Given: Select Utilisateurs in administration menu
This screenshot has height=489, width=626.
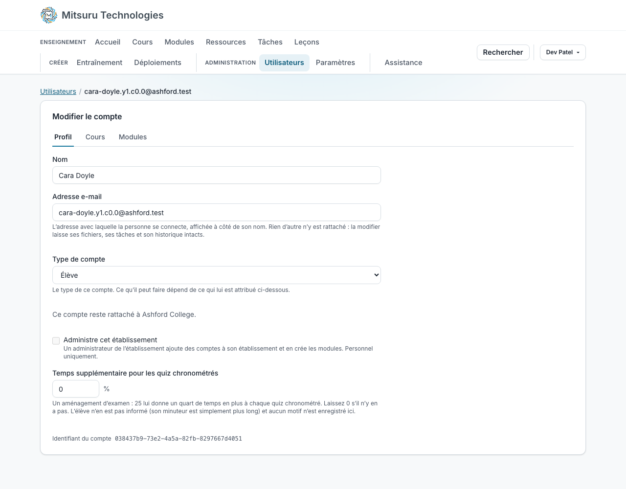Looking at the screenshot, I should [284, 63].
